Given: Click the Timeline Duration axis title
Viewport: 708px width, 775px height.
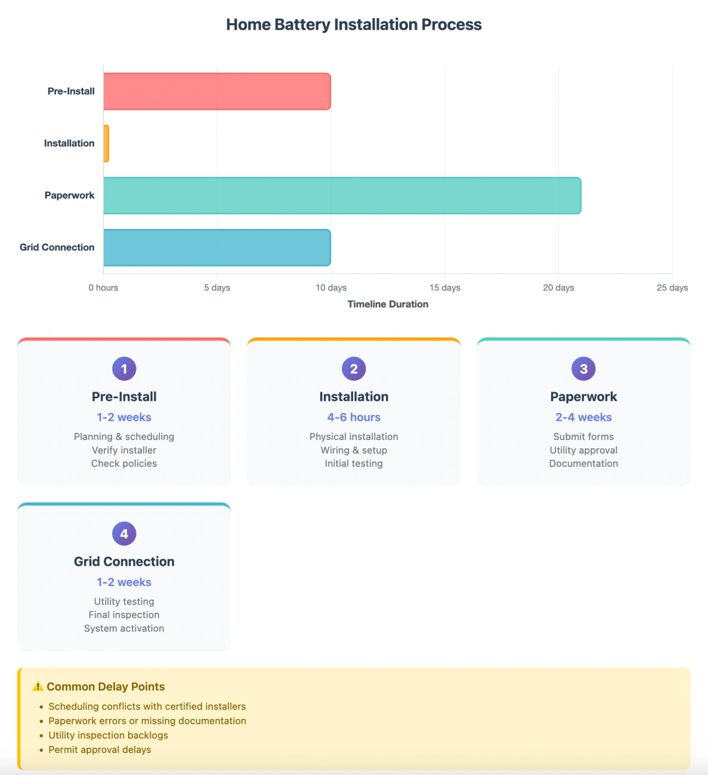Looking at the screenshot, I should [388, 304].
